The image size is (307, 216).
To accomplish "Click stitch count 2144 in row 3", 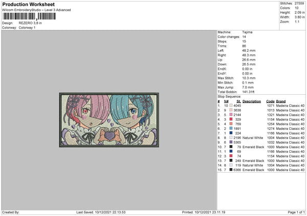I will click(x=237, y=115).
